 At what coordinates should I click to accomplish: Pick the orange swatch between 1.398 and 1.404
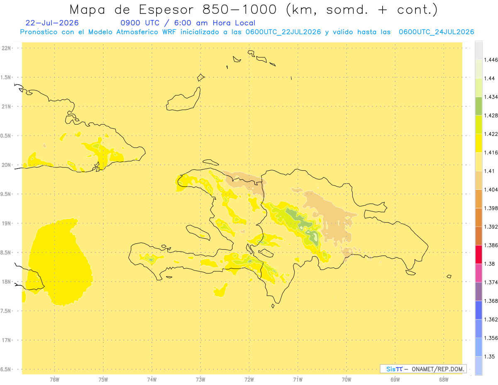pyautogui.click(x=478, y=199)
